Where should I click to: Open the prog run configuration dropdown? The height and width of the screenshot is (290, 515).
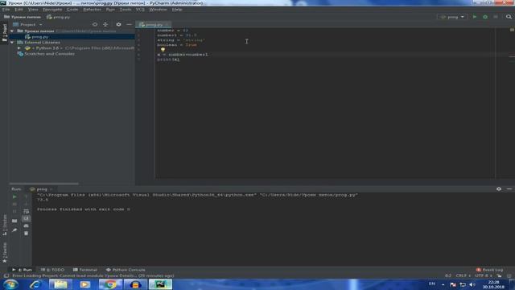pos(452,17)
